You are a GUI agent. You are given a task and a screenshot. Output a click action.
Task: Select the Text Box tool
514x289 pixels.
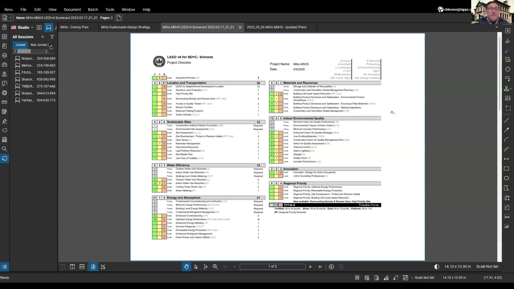(x=508, y=31)
